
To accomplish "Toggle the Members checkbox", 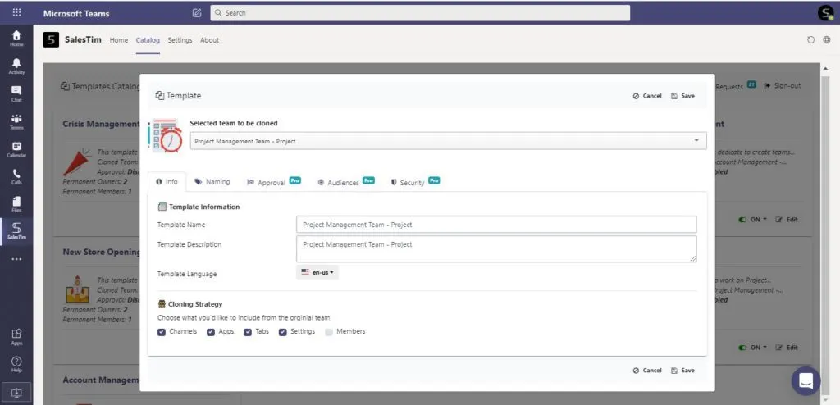I will coord(328,332).
